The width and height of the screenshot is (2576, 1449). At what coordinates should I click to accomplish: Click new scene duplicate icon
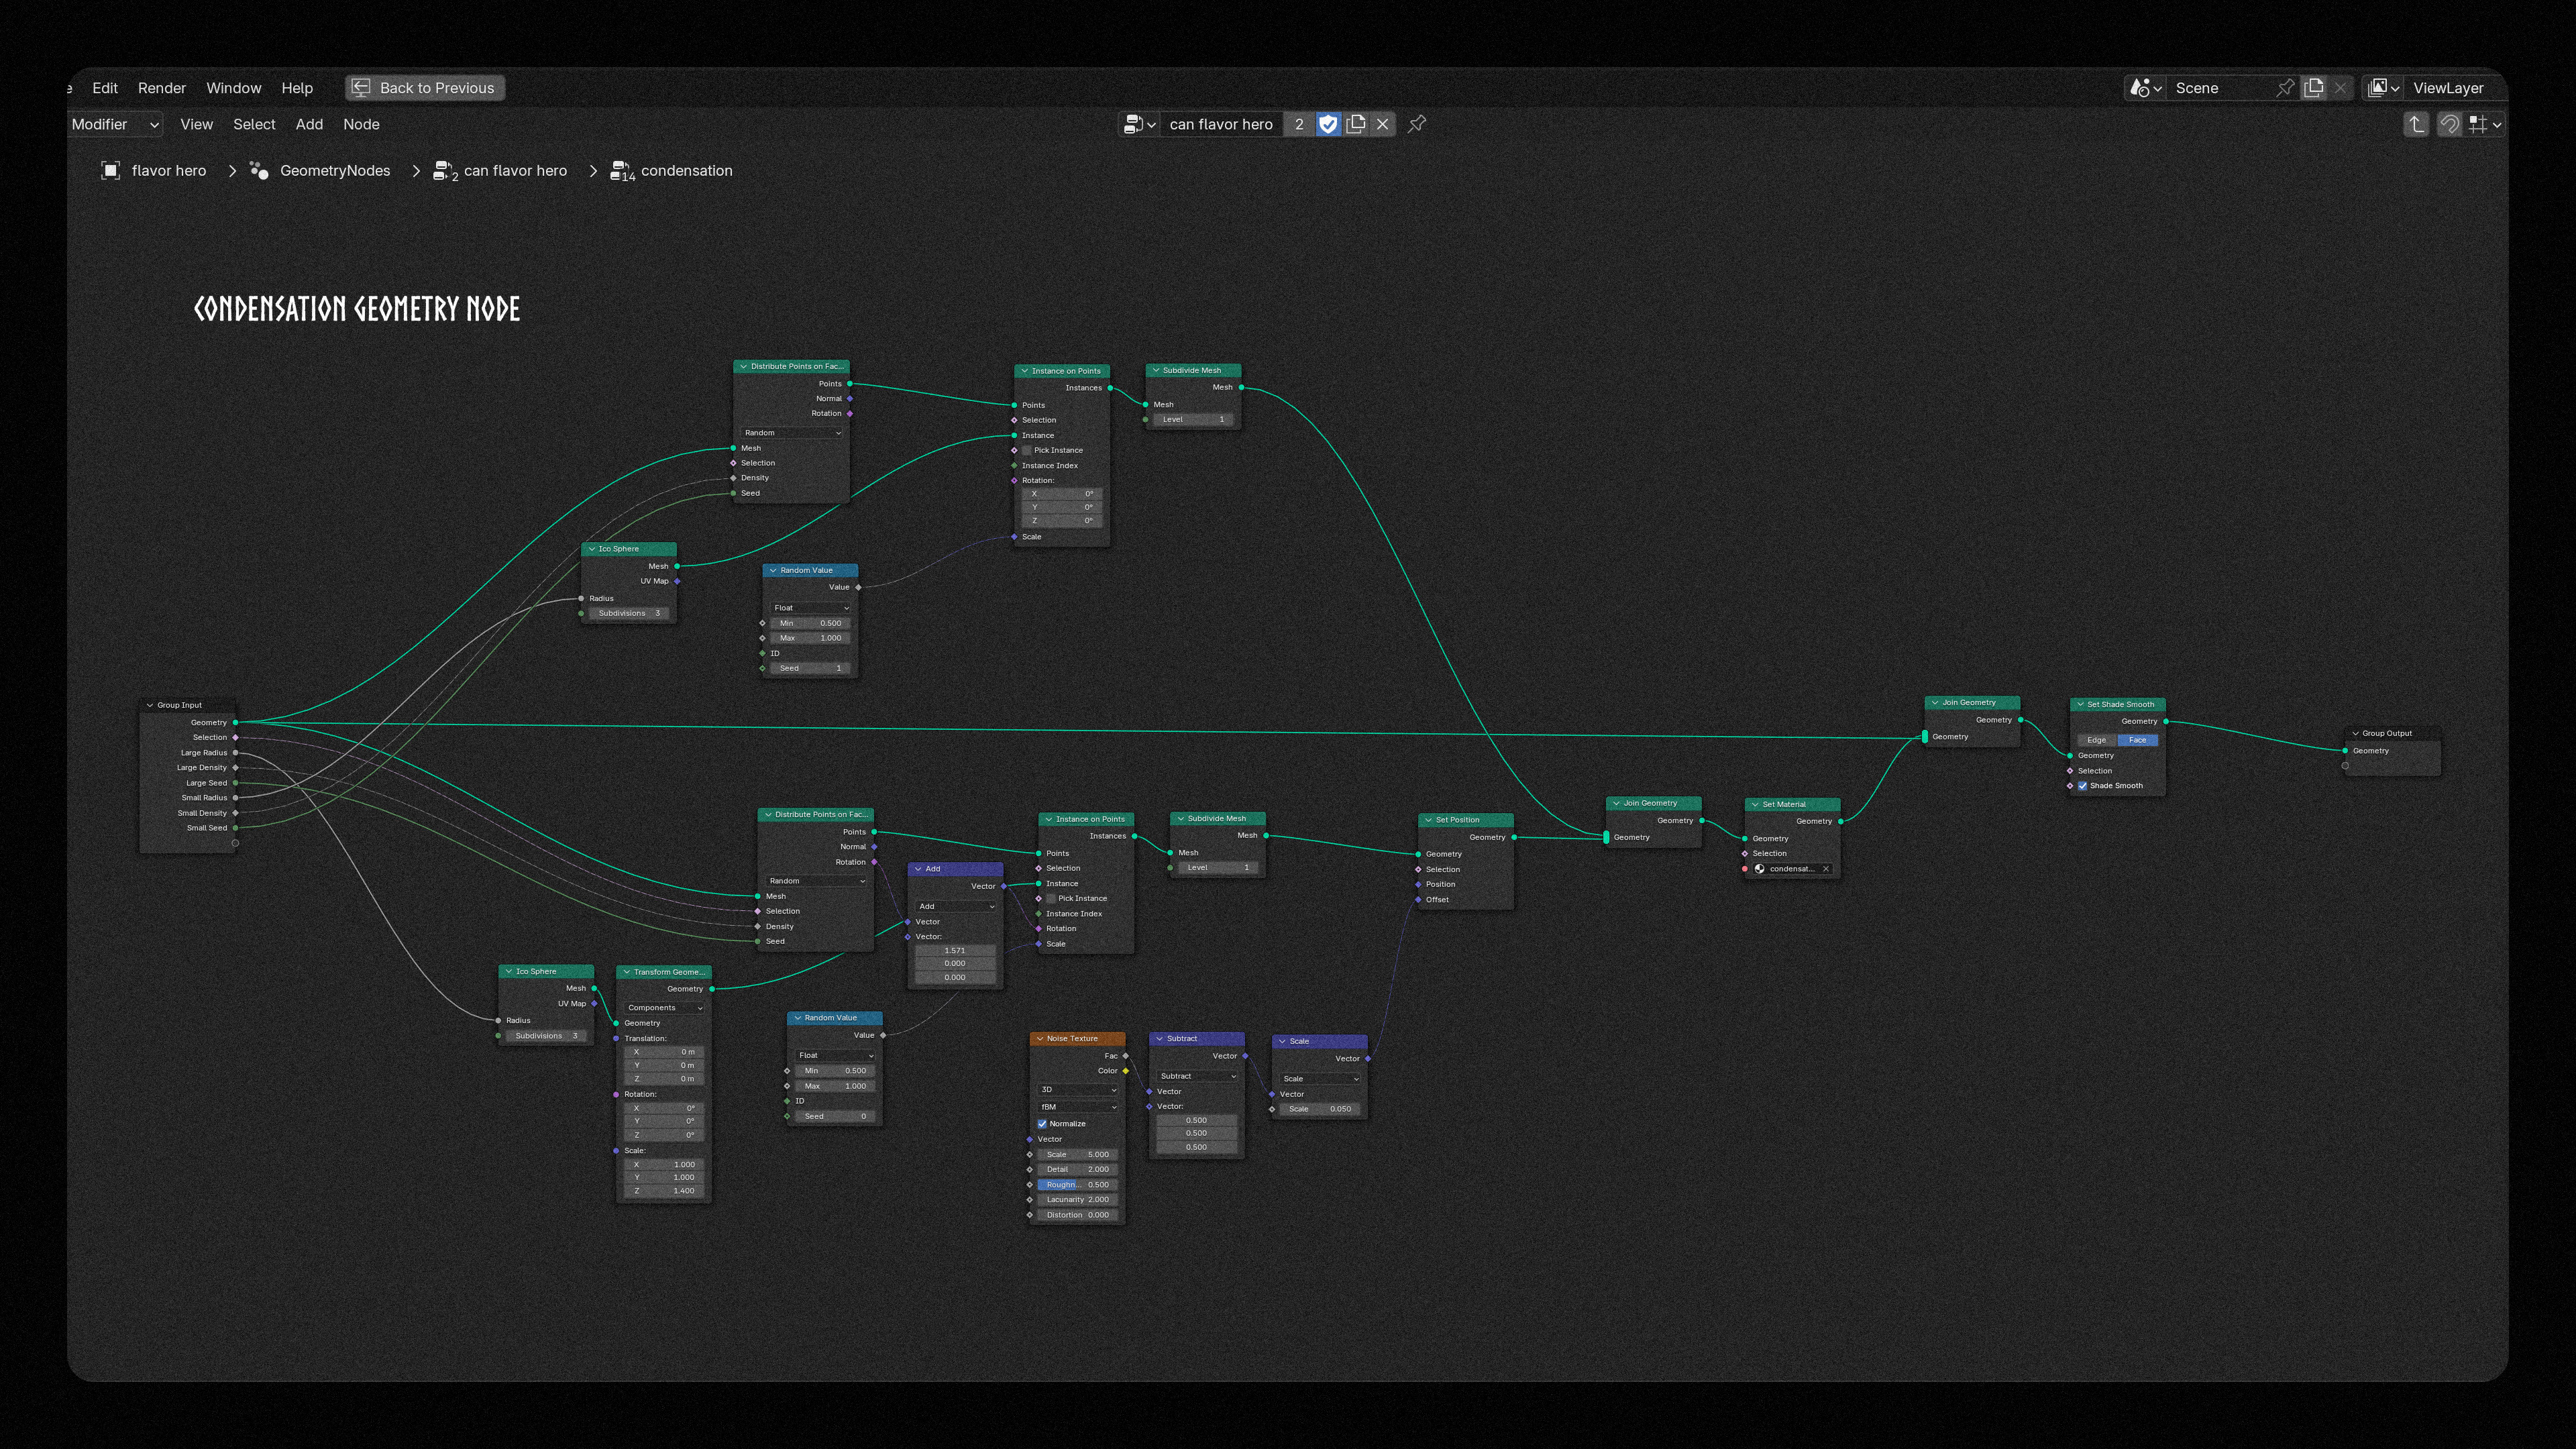tap(2314, 88)
